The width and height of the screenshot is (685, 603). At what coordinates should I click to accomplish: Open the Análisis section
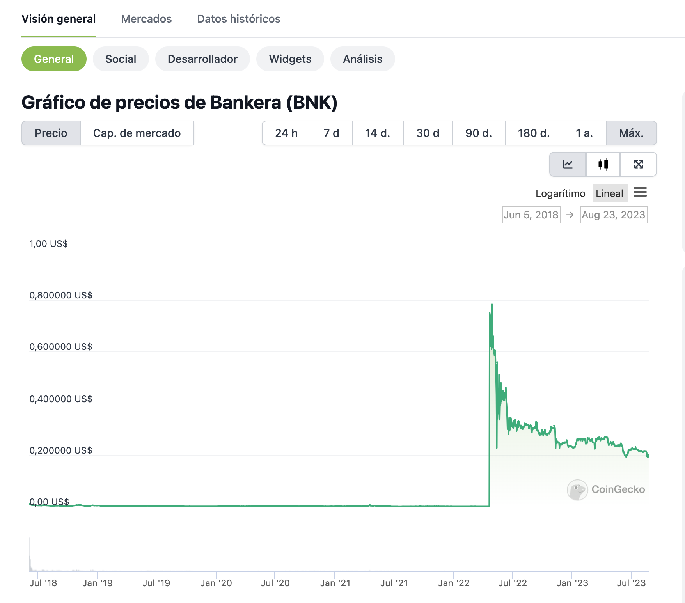[x=363, y=59]
